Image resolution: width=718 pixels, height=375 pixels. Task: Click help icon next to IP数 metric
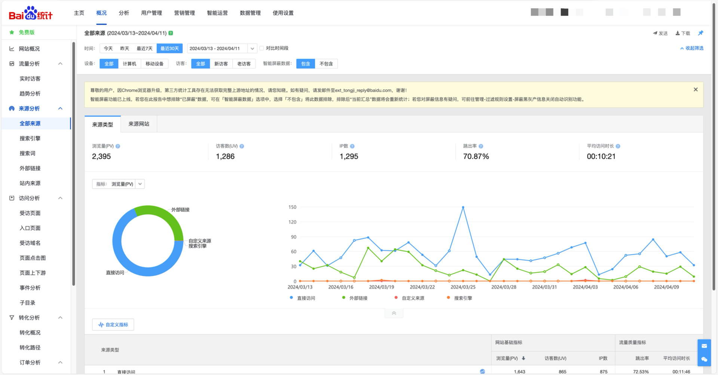352,146
